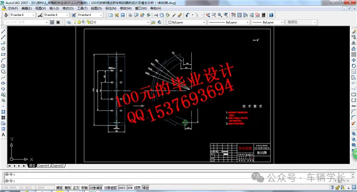Click the Save icon
This screenshot has width=357, height=192.
click(123, 15)
